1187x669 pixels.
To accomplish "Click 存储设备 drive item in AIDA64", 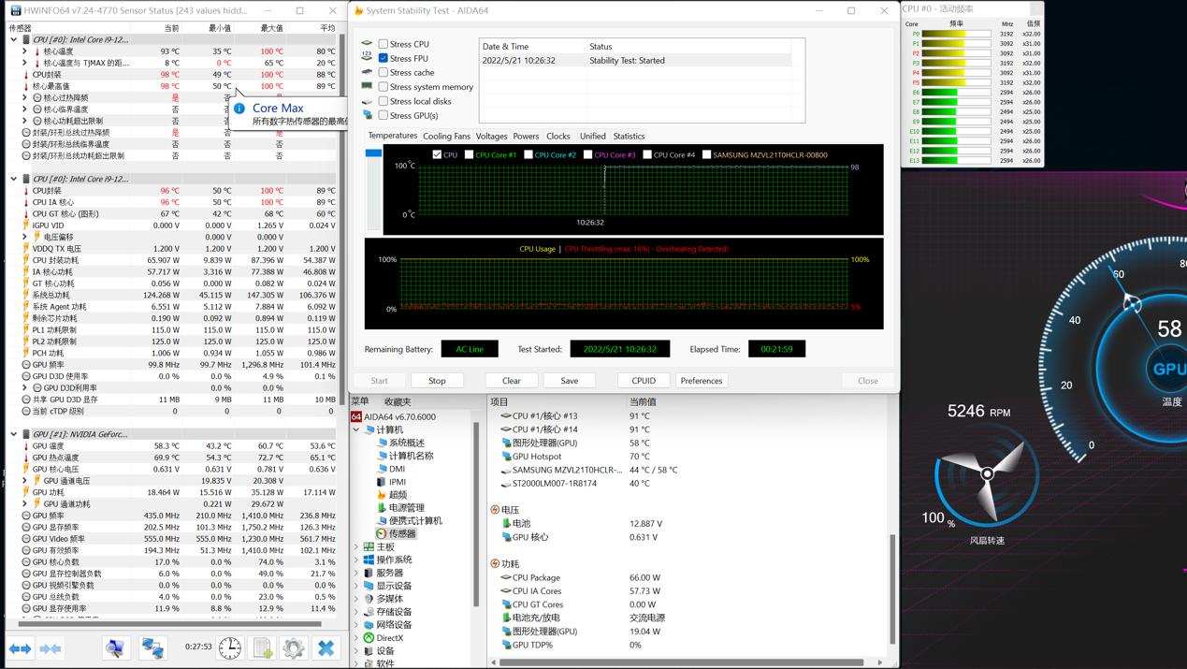I will click(x=388, y=612).
